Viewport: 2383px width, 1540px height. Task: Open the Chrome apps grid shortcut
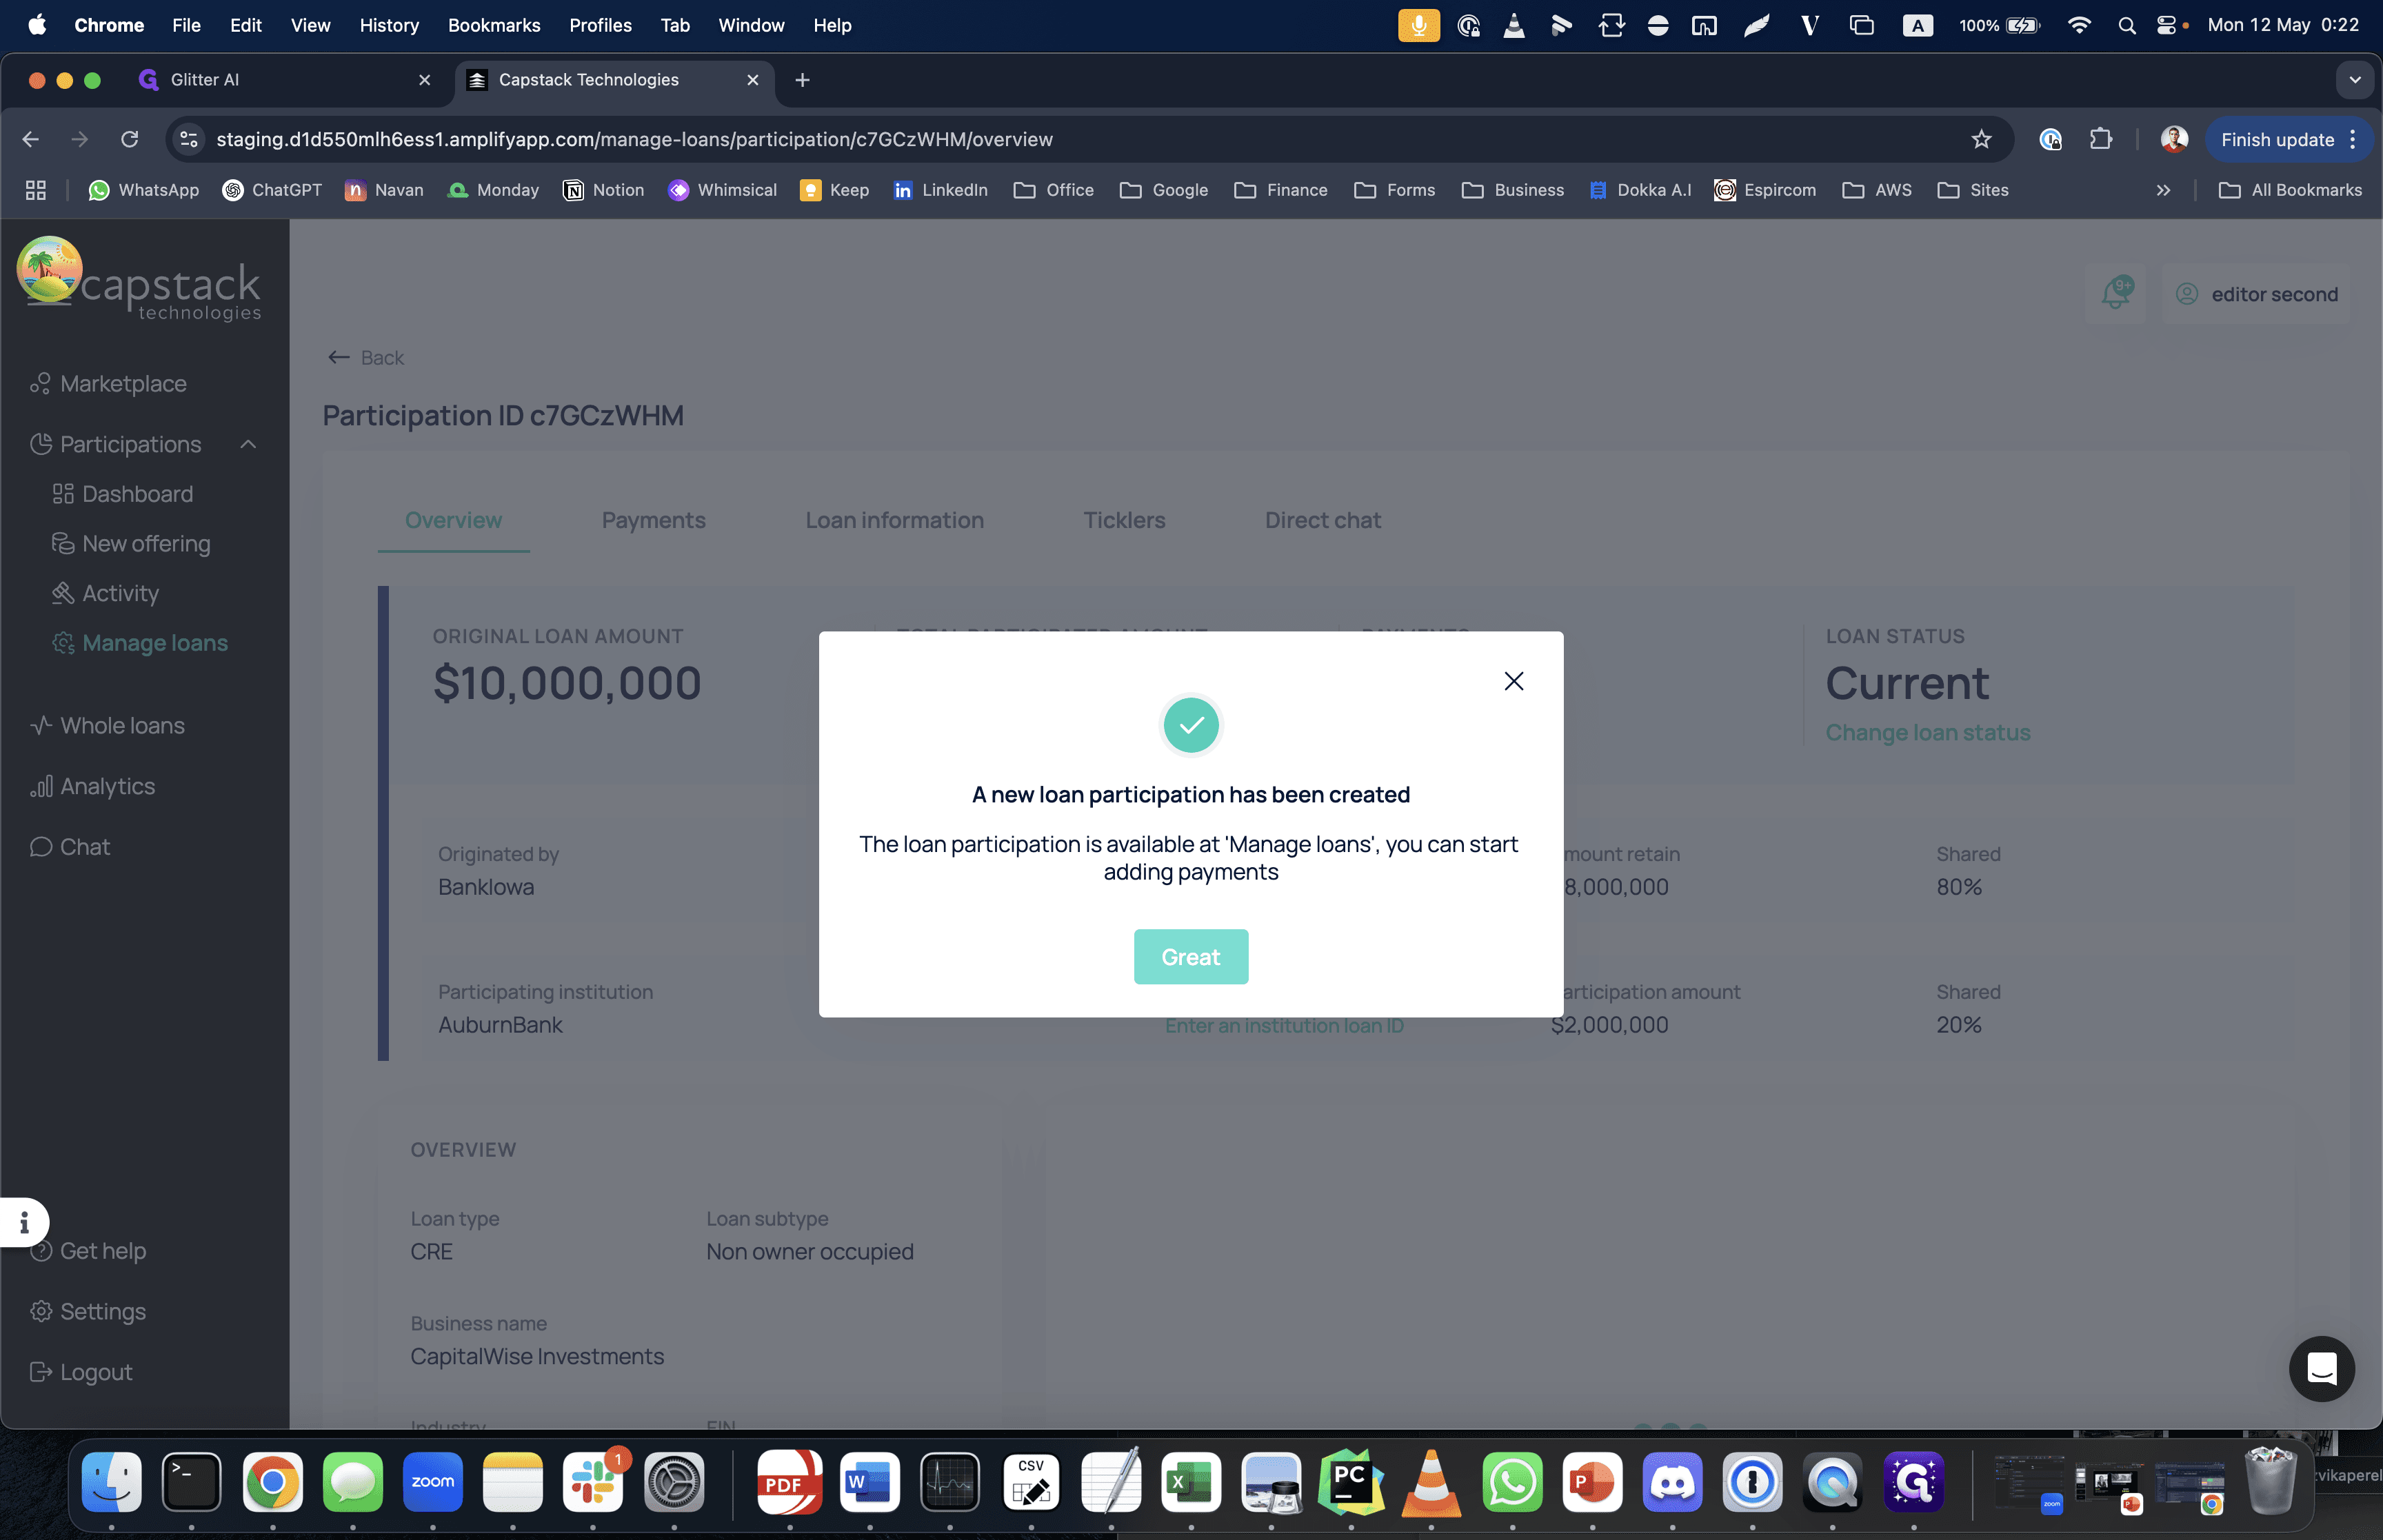(x=36, y=190)
